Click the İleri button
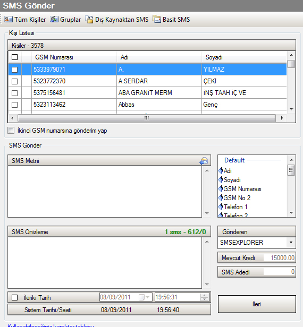 point(257,304)
